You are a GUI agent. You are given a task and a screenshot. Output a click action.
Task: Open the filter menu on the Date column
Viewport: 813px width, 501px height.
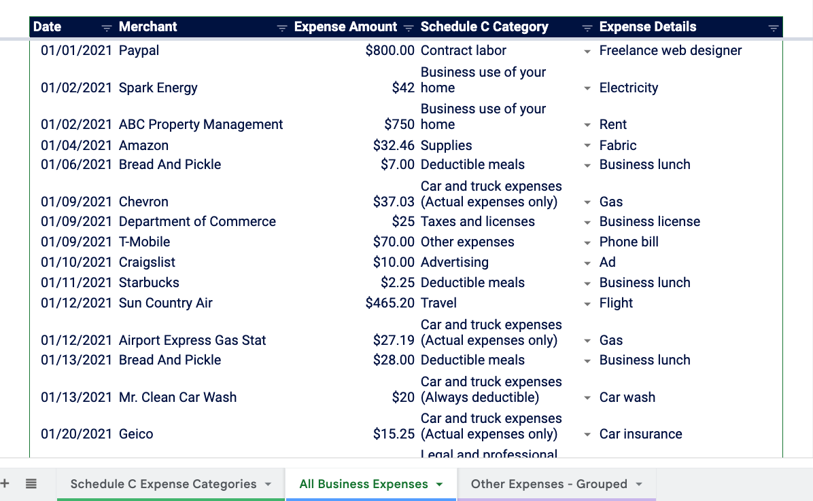pyautogui.click(x=106, y=29)
